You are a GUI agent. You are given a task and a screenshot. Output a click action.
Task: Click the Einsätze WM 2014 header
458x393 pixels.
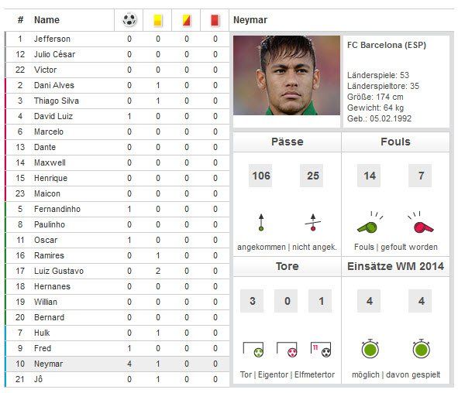click(395, 266)
